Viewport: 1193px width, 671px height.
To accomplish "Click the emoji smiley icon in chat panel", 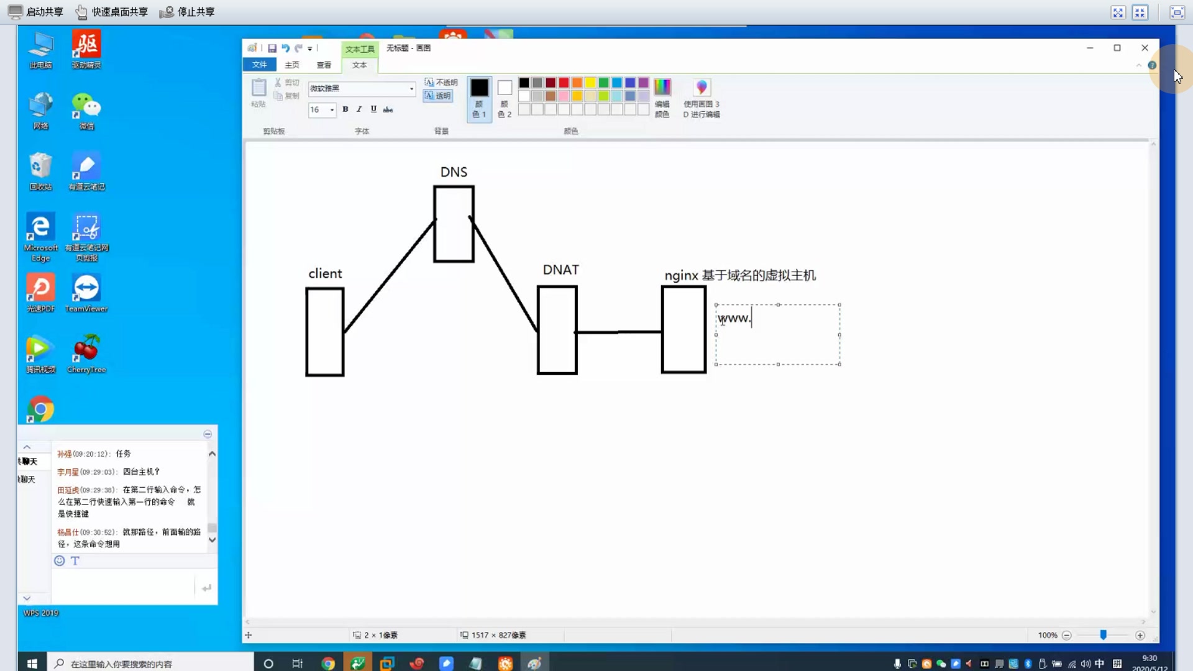I will click(60, 560).
